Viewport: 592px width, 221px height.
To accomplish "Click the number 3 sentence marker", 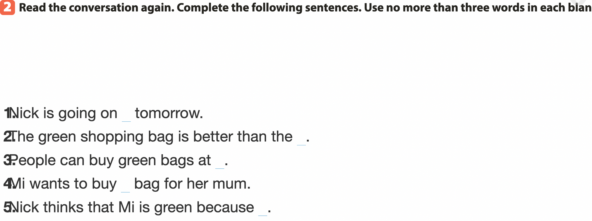I will pos(7,160).
